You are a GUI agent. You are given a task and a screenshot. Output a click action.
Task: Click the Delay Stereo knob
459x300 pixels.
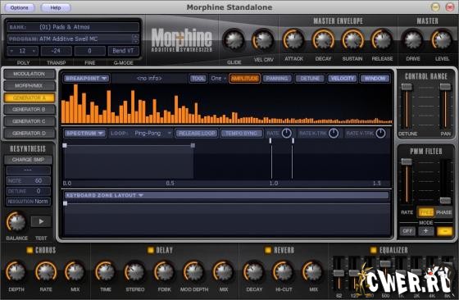coord(134,271)
